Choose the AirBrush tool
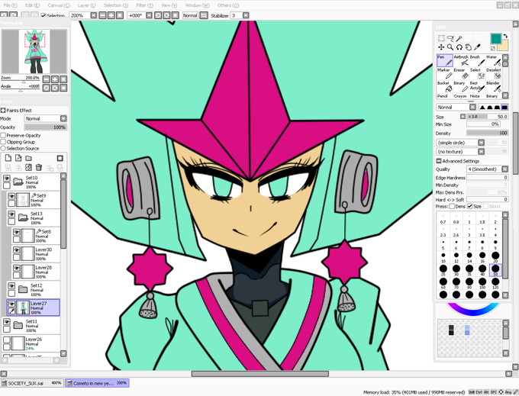This screenshot has height=396, width=519. (x=461, y=60)
